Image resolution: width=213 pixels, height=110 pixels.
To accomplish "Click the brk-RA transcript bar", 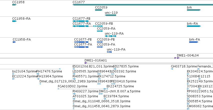I will coord(194,26).
